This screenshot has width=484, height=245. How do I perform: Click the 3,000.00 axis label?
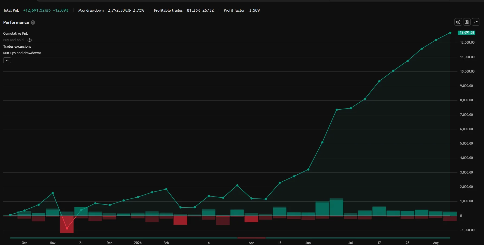(466, 172)
